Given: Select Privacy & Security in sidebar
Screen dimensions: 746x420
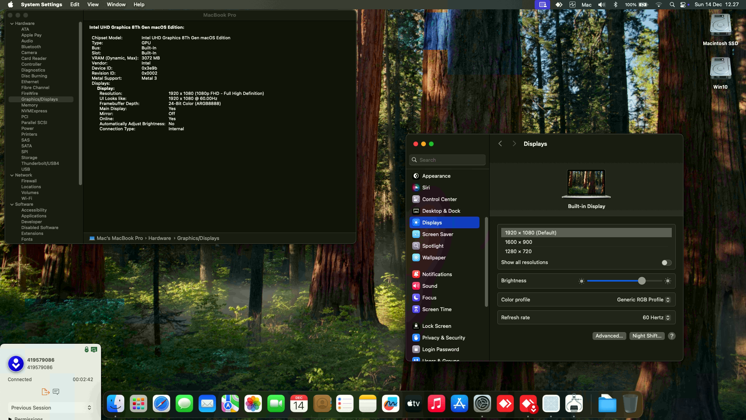Looking at the screenshot, I should 443,338.
